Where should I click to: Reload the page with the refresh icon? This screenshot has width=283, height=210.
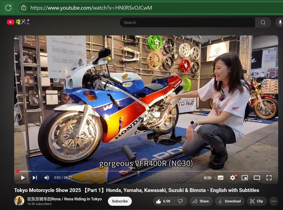(8, 8)
